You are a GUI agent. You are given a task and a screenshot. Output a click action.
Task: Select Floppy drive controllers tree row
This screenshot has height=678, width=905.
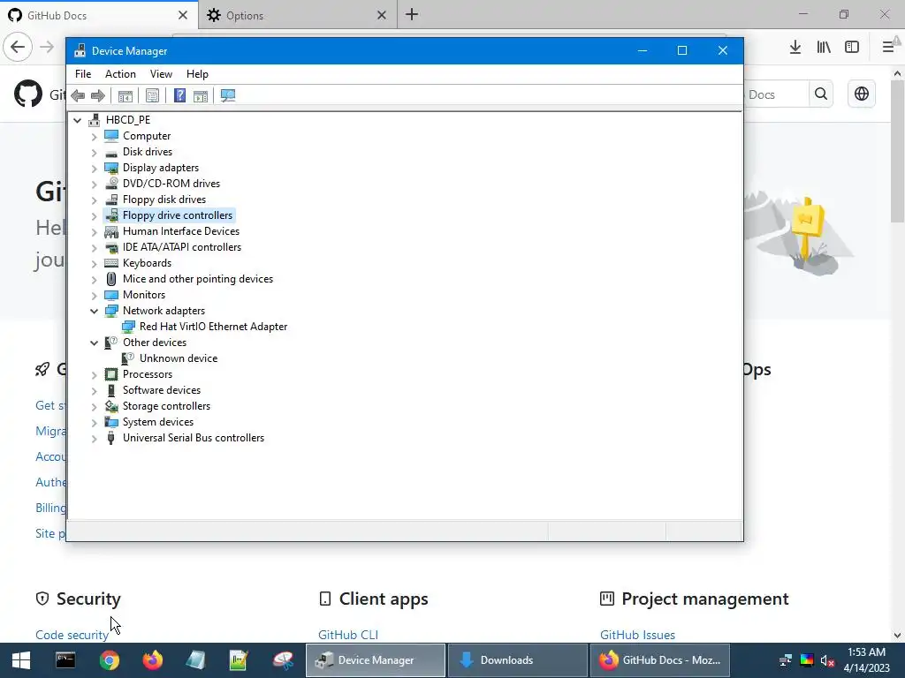[177, 215]
